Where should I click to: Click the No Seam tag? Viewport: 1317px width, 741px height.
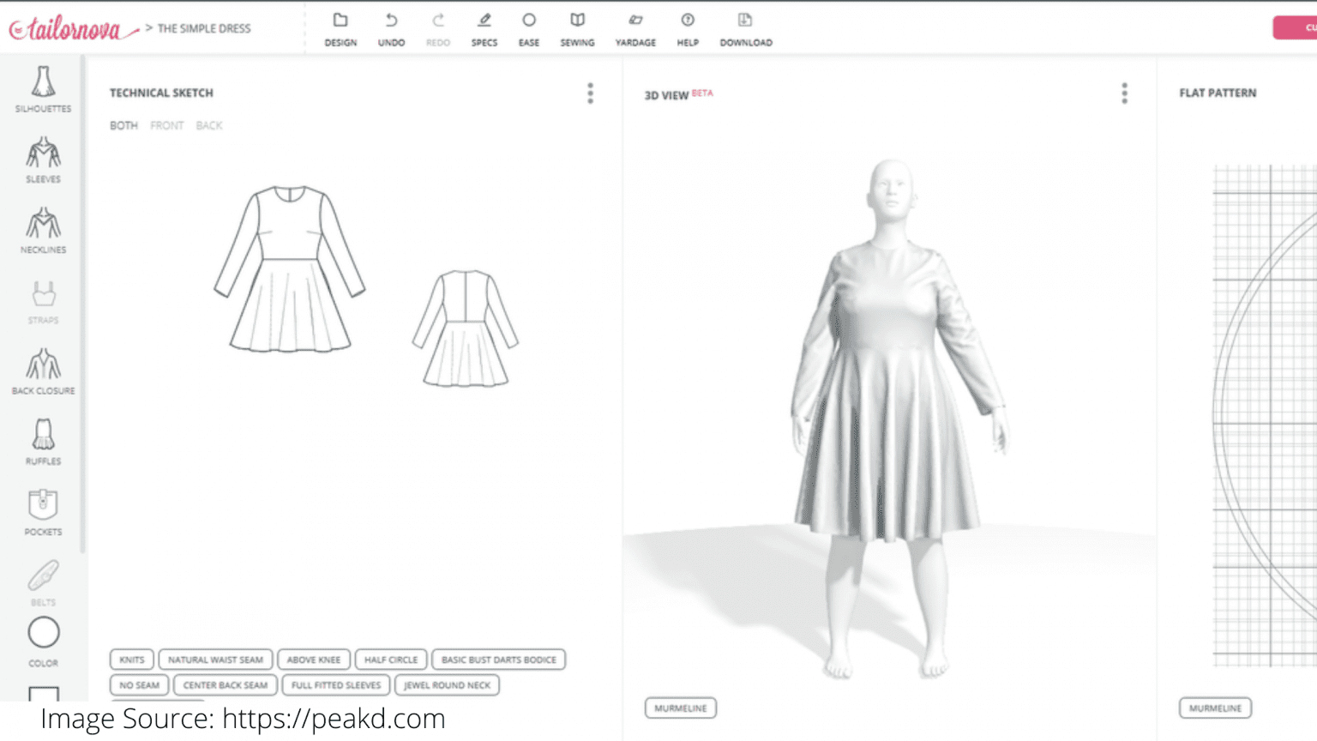pos(140,685)
